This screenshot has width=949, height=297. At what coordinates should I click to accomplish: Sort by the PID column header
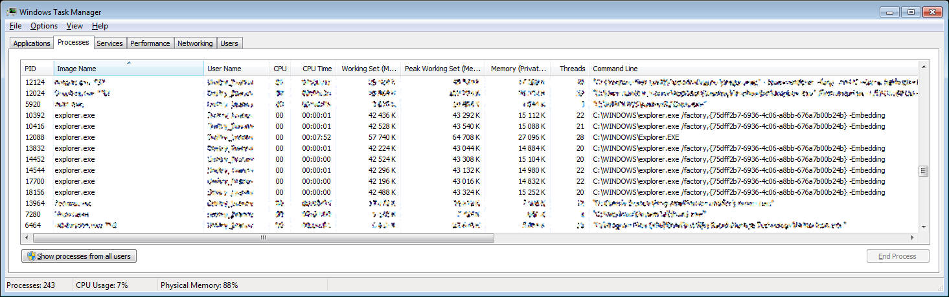[x=30, y=69]
